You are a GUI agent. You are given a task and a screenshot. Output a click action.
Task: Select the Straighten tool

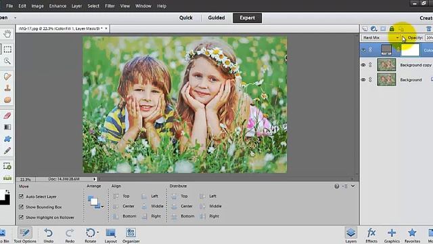coord(7,178)
